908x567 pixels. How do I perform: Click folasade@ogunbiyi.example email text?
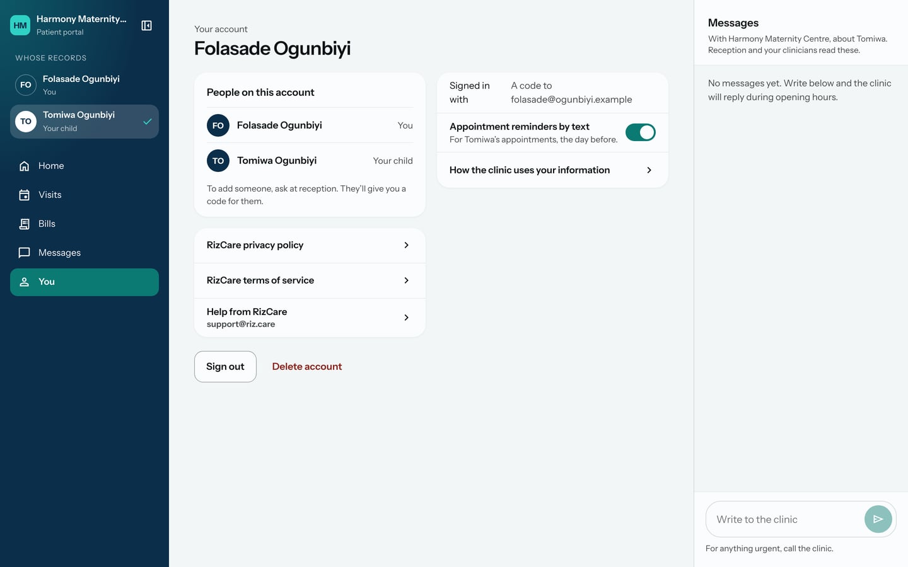[x=571, y=100]
